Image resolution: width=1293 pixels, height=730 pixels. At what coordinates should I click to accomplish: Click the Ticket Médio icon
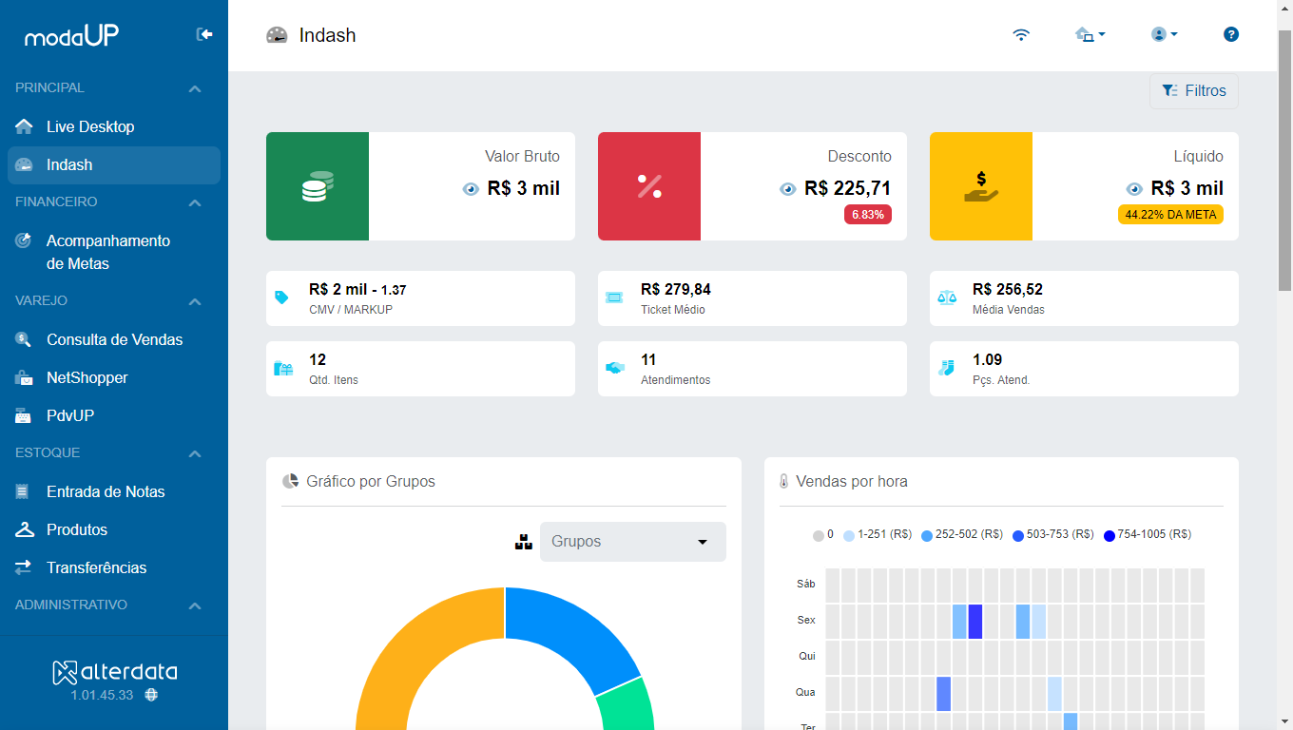(614, 298)
